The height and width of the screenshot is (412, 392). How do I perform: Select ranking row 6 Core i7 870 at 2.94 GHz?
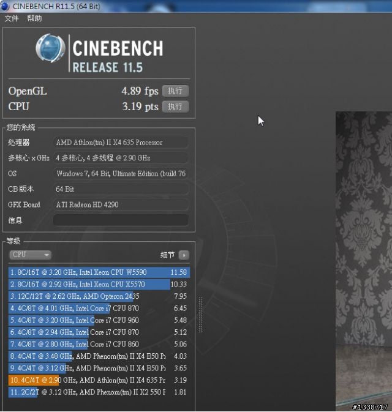[99, 332]
